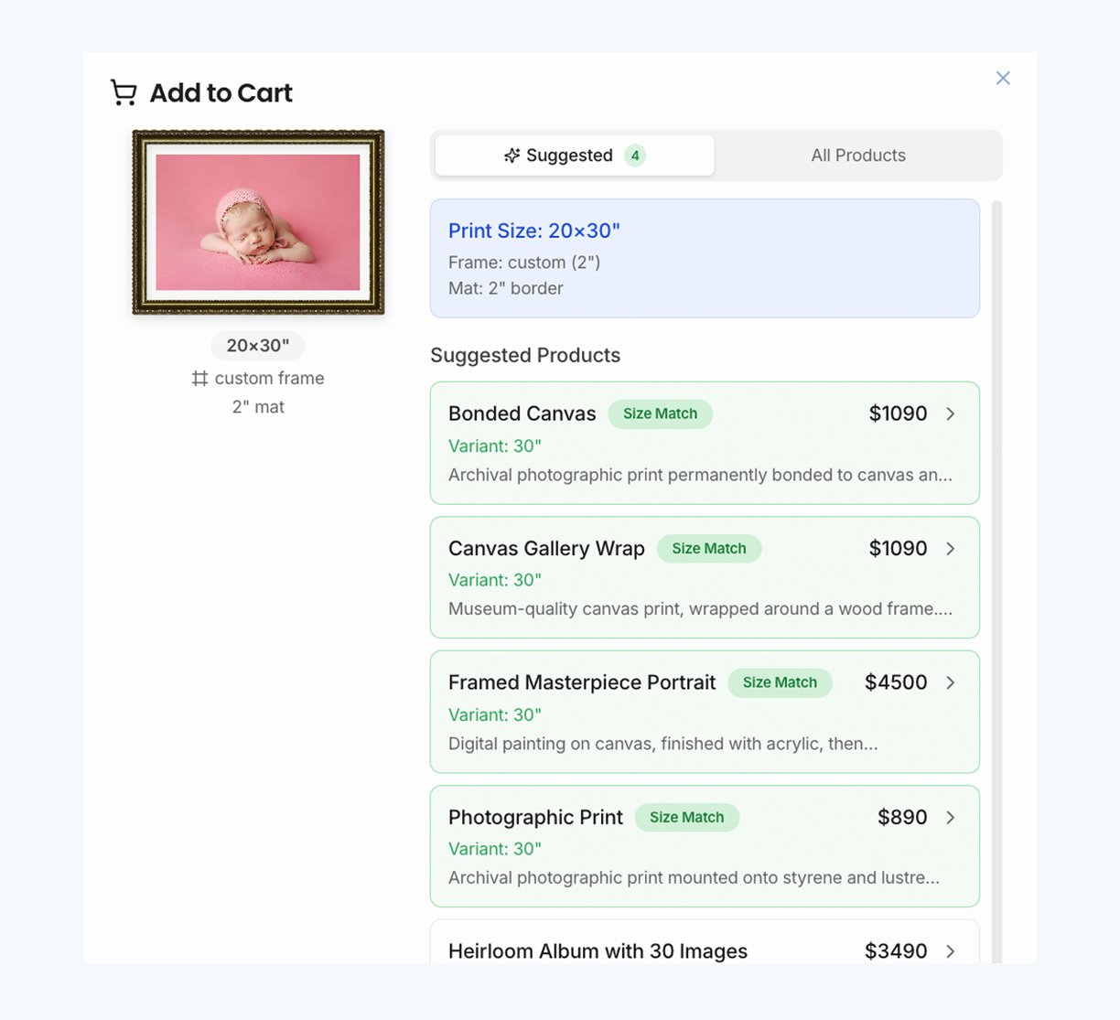Click the sparkle icon on Suggested tab
This screenshot has height=1020, width=1120.
coord(512,156)
